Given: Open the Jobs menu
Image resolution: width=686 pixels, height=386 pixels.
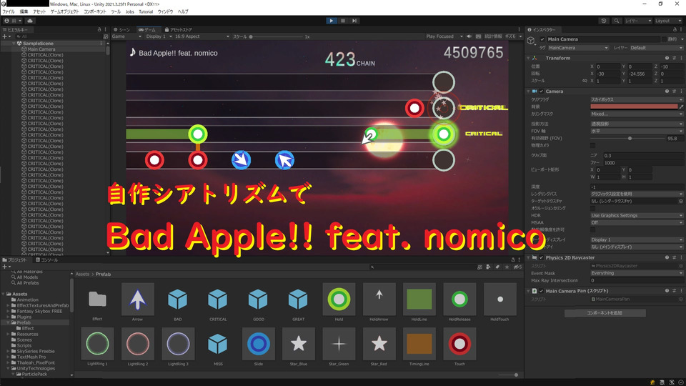Looking at the screenshot, I should 130,12.
